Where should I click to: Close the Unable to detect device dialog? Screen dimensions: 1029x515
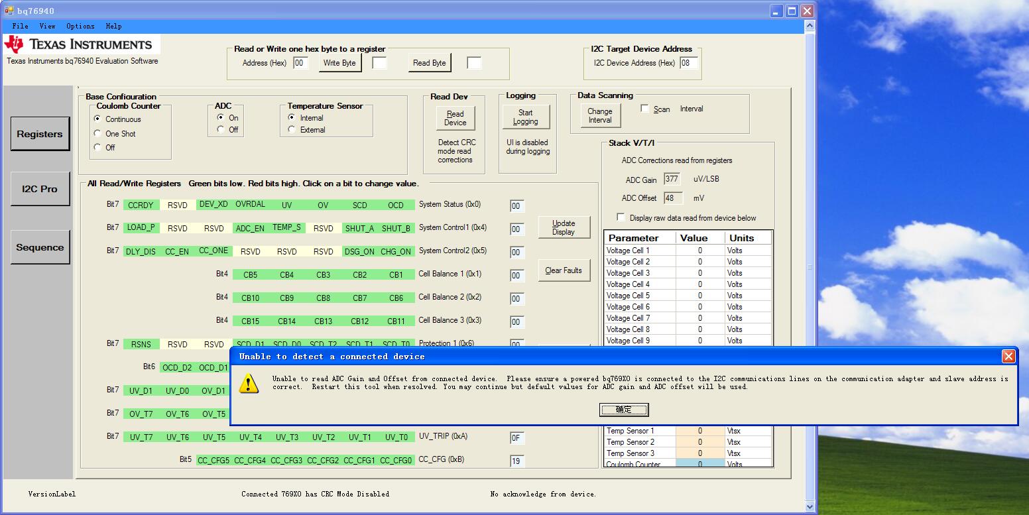tap(1008, 357)
